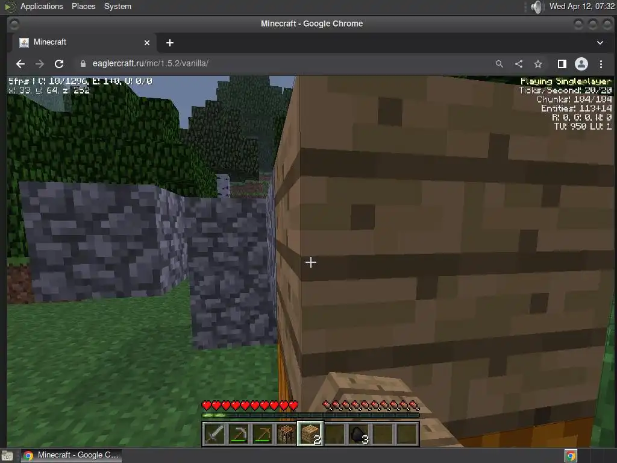Click the fps debug line
The width and height of the screenshot is (617, 463).
[x=80, y=81]
